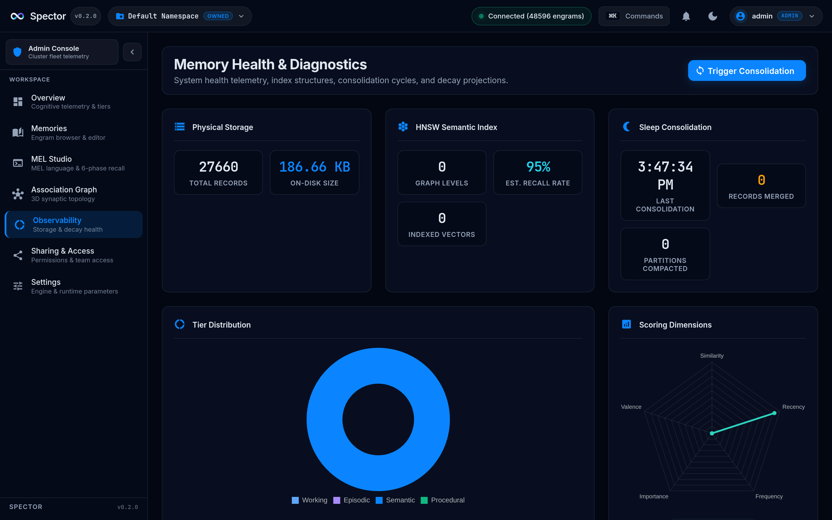Click the Spector infinity logo
832x520 pixels.
pyautogui.click(x=17, y=16)
